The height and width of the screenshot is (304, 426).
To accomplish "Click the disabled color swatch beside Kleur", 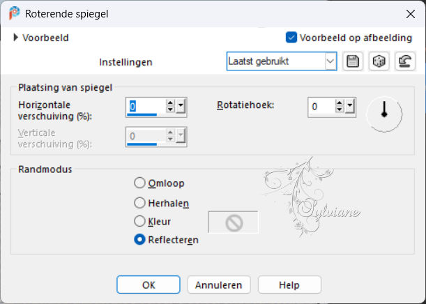I will click(x=234, y=222).
